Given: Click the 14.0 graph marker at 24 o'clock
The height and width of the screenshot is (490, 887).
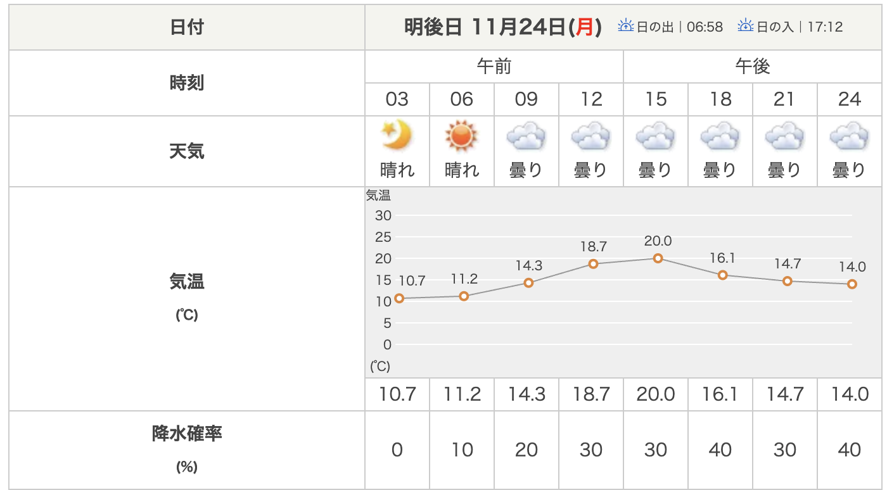Looking at the screenshot, I should pos(852,284).
